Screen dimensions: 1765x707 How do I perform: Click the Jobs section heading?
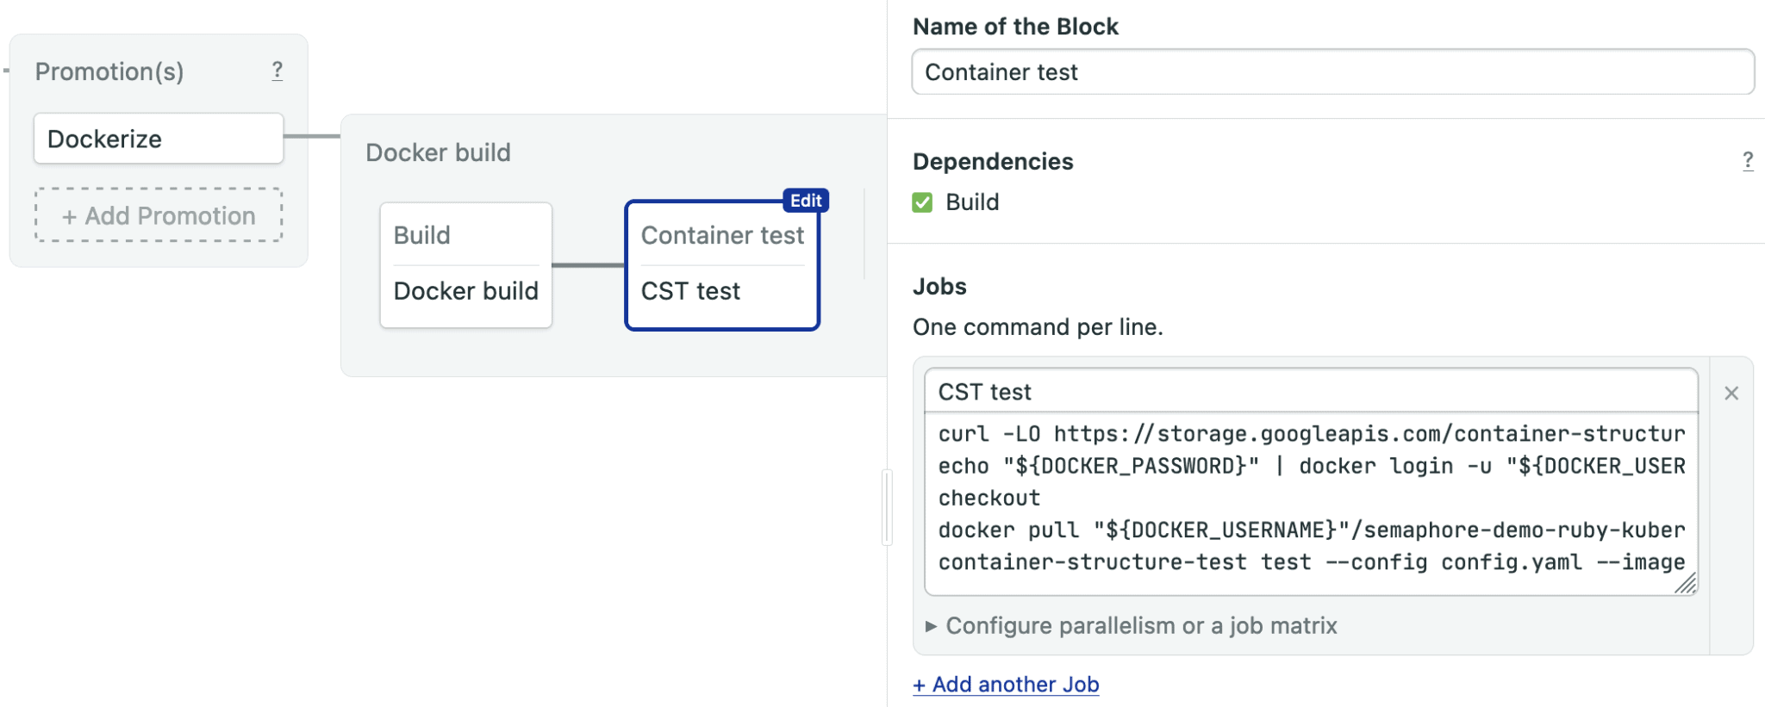939,287
